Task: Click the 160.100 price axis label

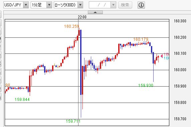Action: pos(180,53)
